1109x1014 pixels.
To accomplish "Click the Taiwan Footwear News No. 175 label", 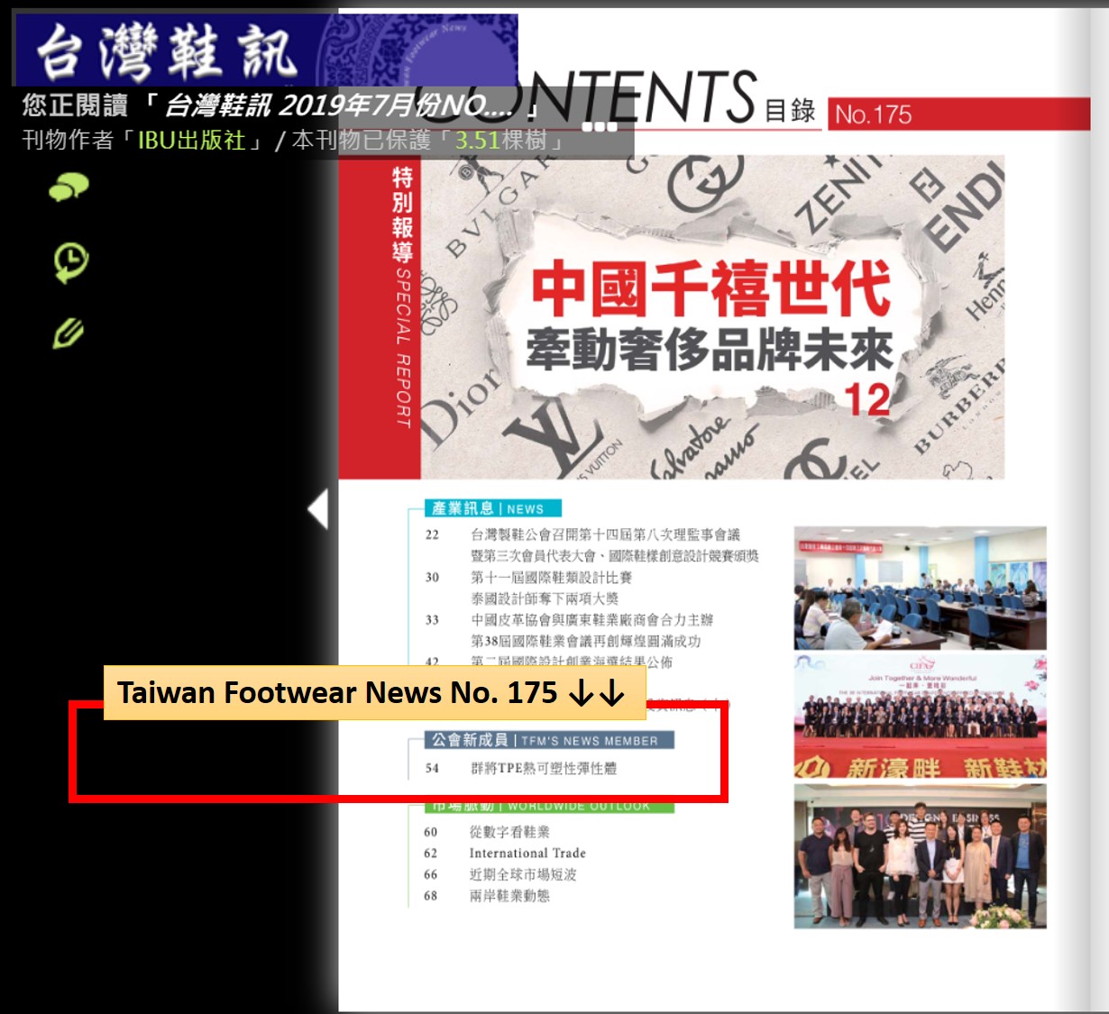I will click(x=373, y=692).
